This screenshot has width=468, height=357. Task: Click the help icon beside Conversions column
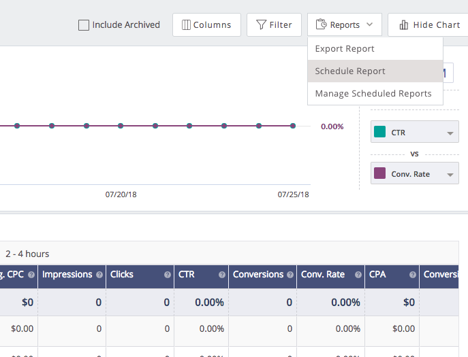(290, 275)
